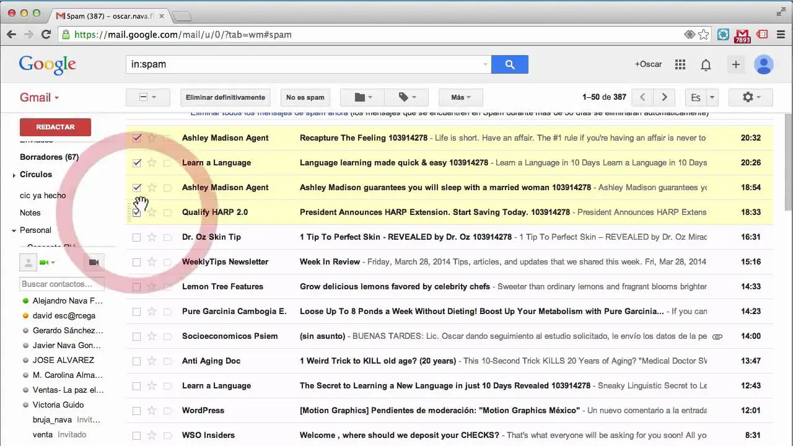The width and height of the screenshot is (793, 446).
Task: Reload the page in Chrome
Action: coord(46,35)
